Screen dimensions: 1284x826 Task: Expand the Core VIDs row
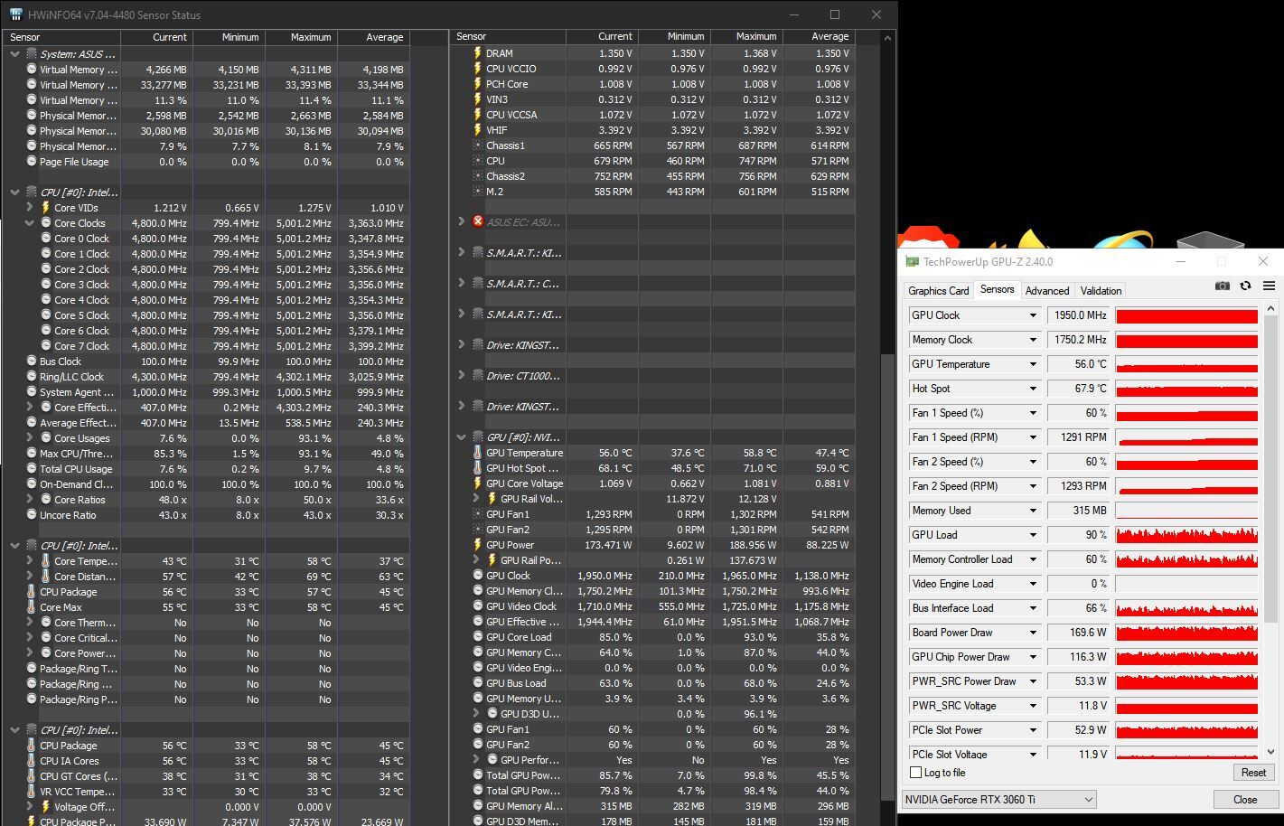[30, 208]
